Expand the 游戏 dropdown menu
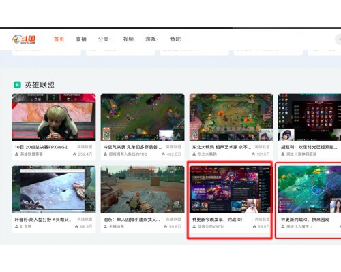This screenshot has width=341, height=272. coord(151,39)
